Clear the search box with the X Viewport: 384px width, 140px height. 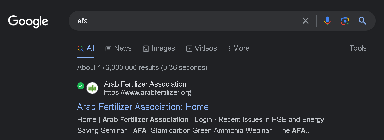(x=306, y=21)
